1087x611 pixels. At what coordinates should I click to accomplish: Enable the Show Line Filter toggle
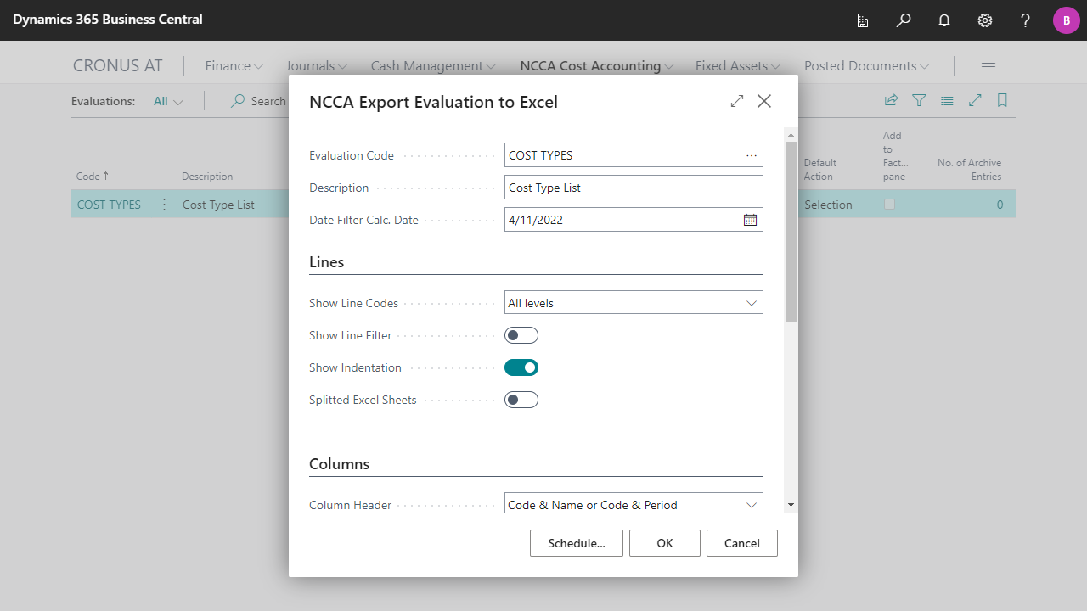tap(521, 335)
